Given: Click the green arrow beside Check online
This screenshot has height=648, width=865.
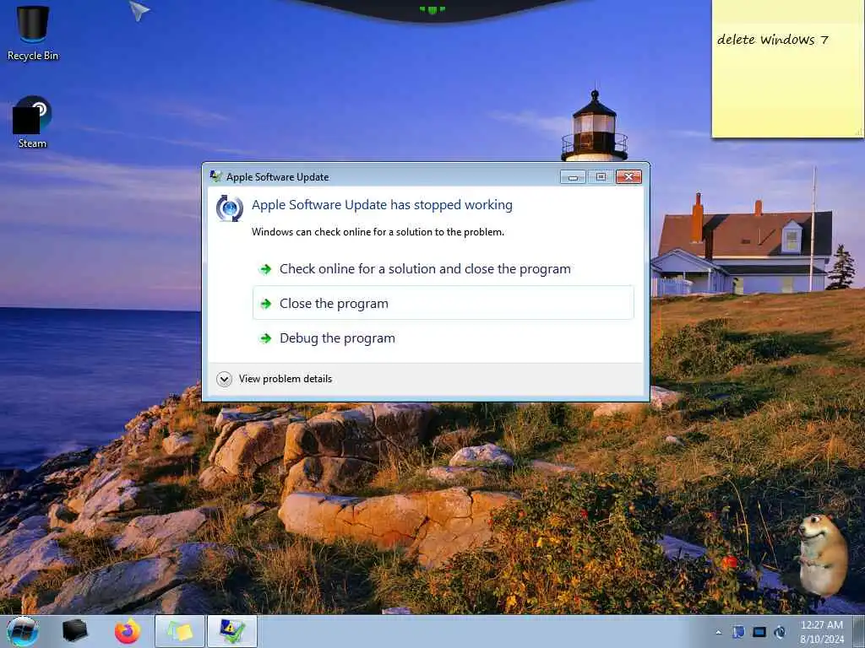Looking at the screenshot, I should point(266,269).
